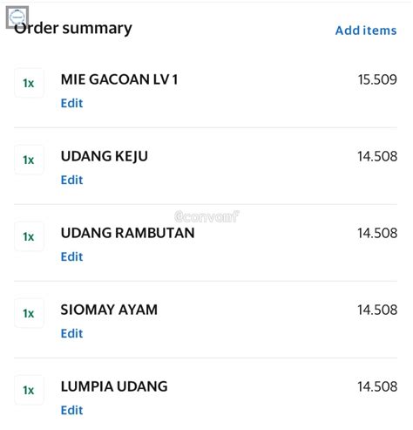
Task: Select the 1x quantity box for UDANG KEJU
Action: click(x=29, y=160)
